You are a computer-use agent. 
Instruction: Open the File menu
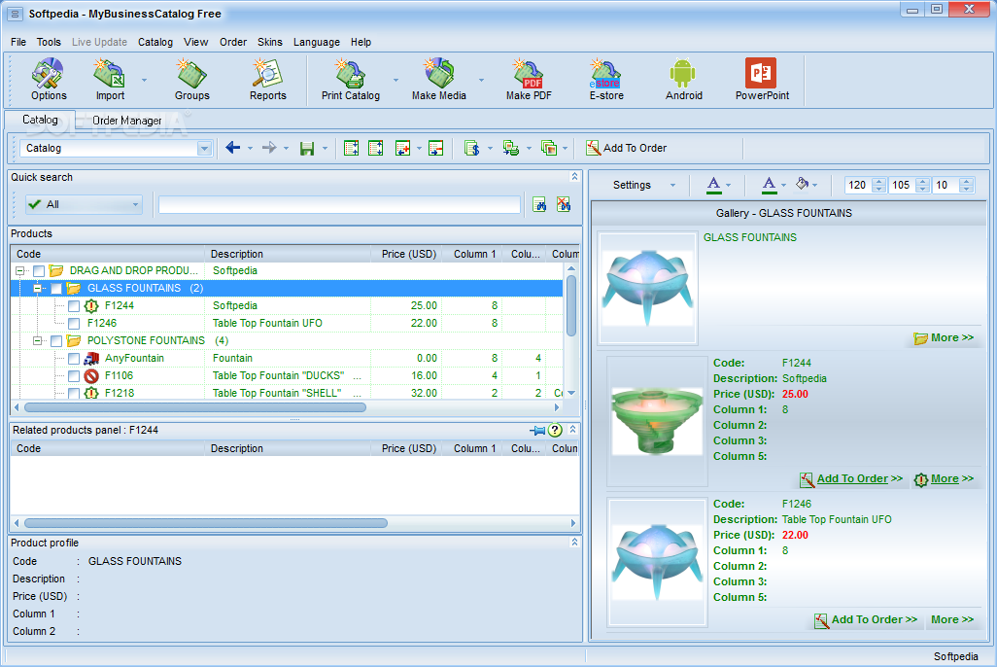18,42
